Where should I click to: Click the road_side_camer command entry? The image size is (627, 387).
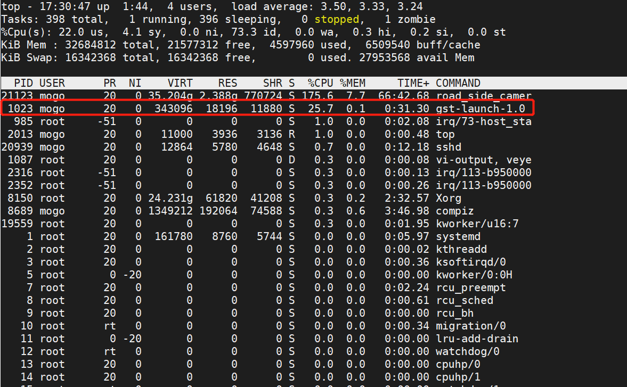[x=483, y=96]
